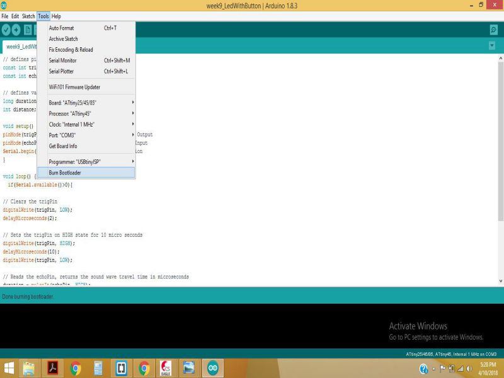Click Burn Bootloader
504x378 pixels.
coord(86,173)
